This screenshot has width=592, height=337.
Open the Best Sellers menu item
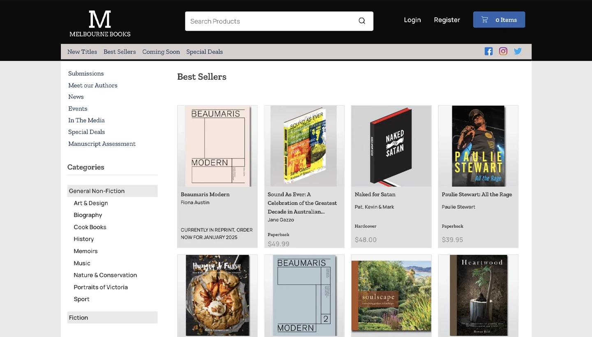coord(120,52)
